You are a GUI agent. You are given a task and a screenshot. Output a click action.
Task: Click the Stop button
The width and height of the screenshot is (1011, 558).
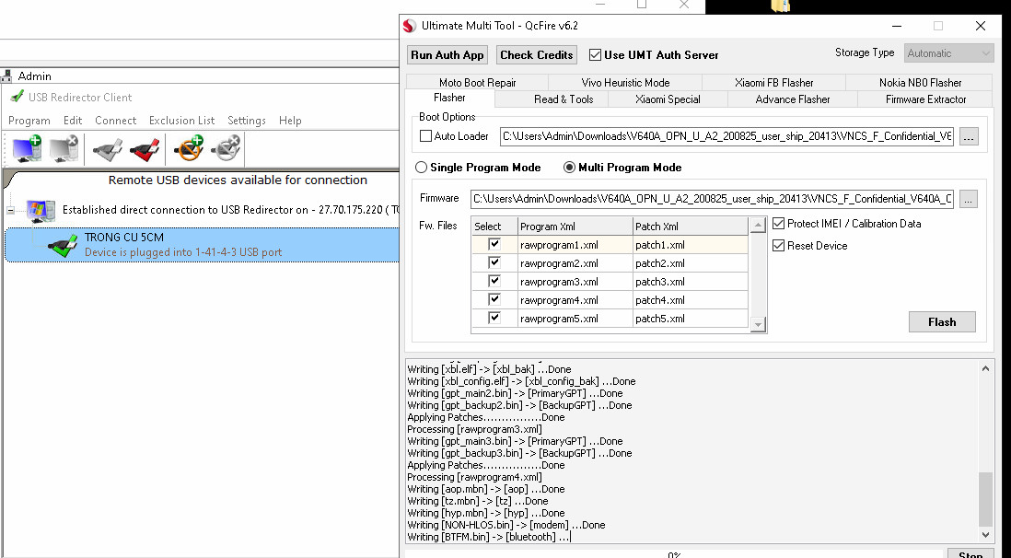[970, 553]
